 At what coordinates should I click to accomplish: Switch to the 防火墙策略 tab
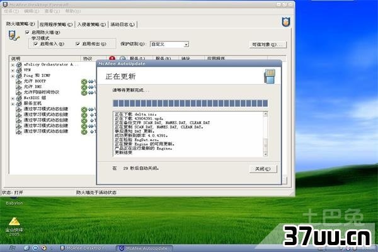point(21,24)
